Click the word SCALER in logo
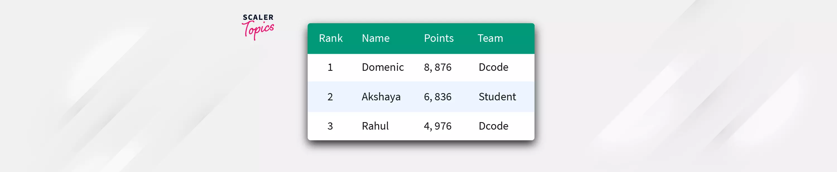Screen dimensions: 837x172 pyautogui.click(x=258, y=18)
